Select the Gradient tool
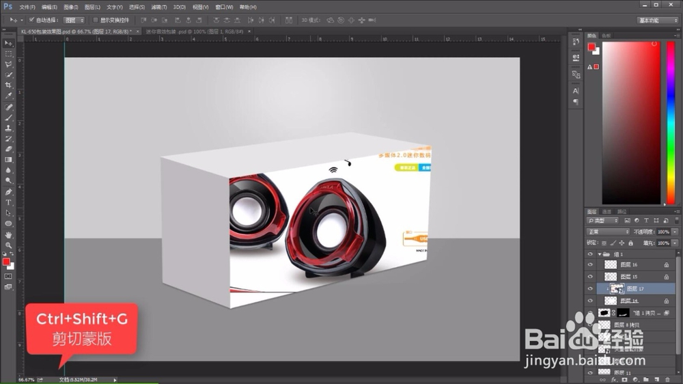Viewport: 683px width, 384px height. coord(8,160)
